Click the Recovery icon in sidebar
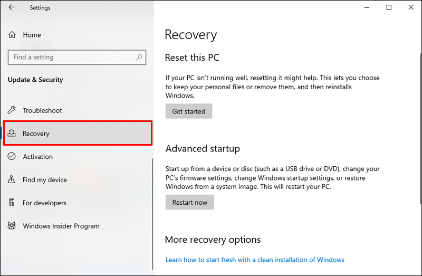 (12, 134)
